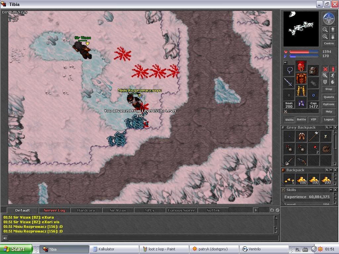This screenshot has width=339, height=254.
Task: Toggle stand while fighting mode
Action: point(333,69)
